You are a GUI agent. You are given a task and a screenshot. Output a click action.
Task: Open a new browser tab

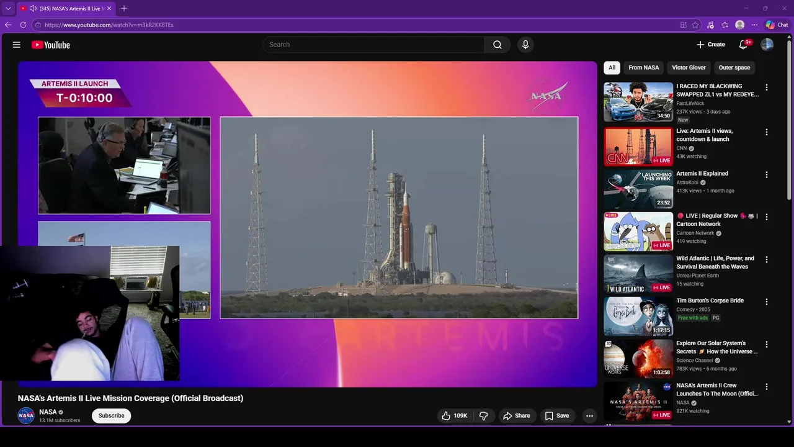124,9
